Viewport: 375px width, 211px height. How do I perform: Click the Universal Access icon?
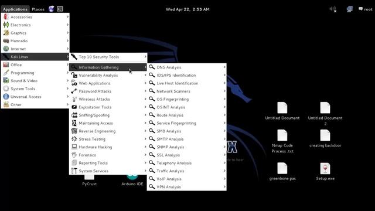coord(6,97)
